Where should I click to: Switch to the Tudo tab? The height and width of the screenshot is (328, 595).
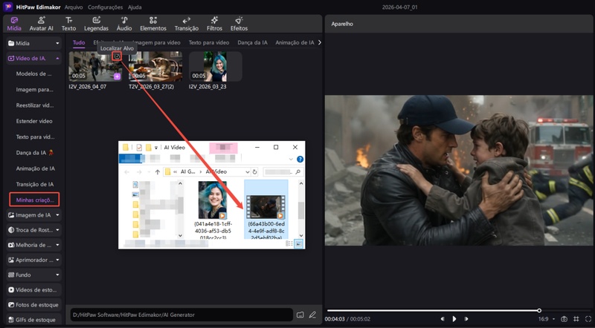79,42
